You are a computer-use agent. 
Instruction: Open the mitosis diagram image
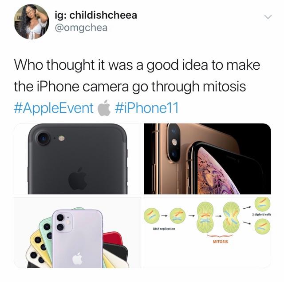click(208, 233)
